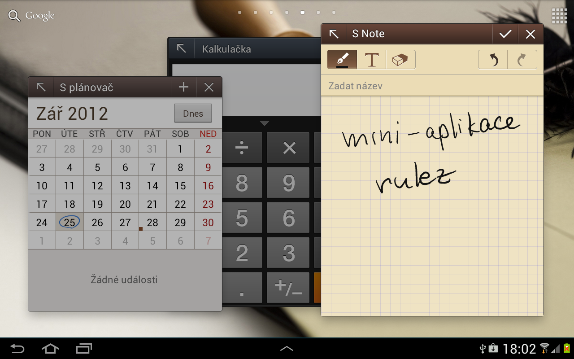
Task: Save the note with the checkmark
Action: point(505,34)
